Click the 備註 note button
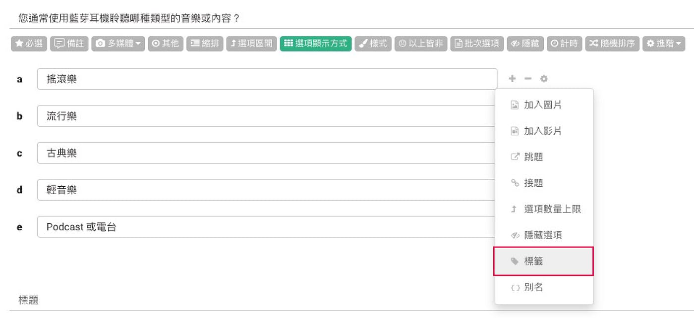This screenshot has width=694, height=318. tap(69, 44)
